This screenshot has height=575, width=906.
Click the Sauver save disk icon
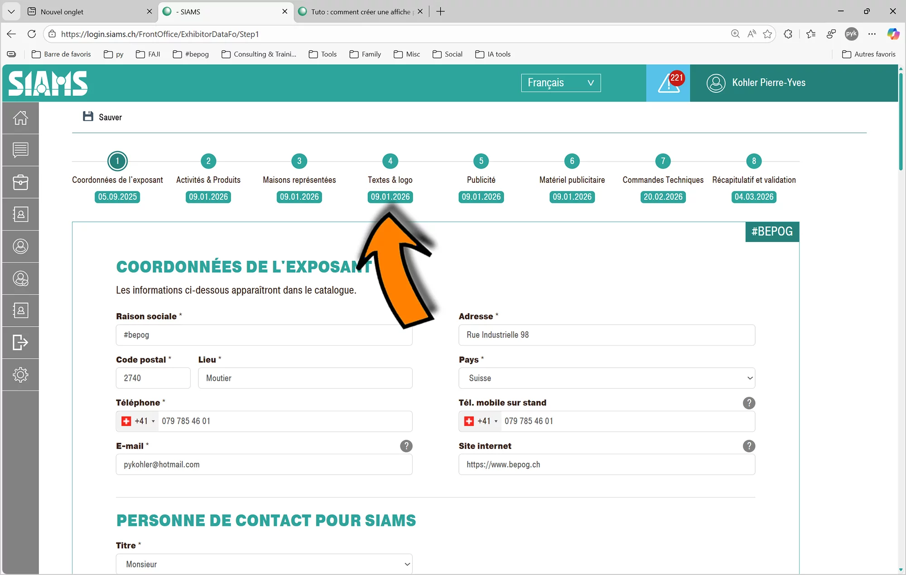(x=88, y=117)
